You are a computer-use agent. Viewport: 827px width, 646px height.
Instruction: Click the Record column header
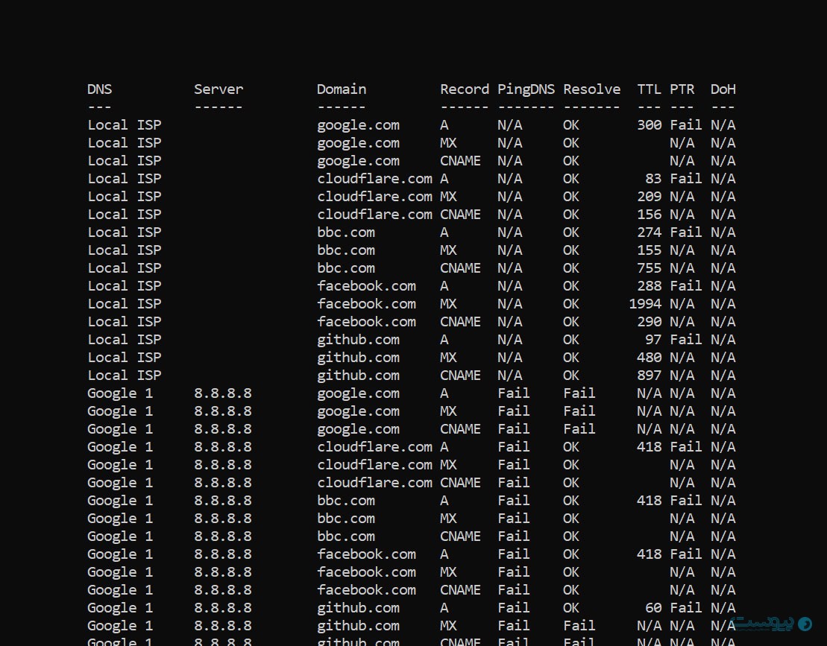pos(465,89)
